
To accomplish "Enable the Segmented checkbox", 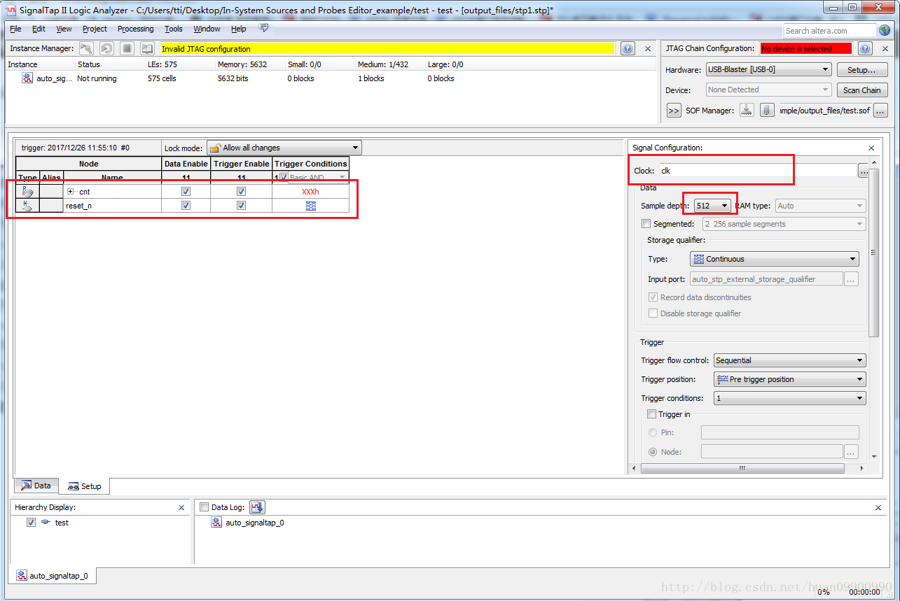I will coord(646,224).
